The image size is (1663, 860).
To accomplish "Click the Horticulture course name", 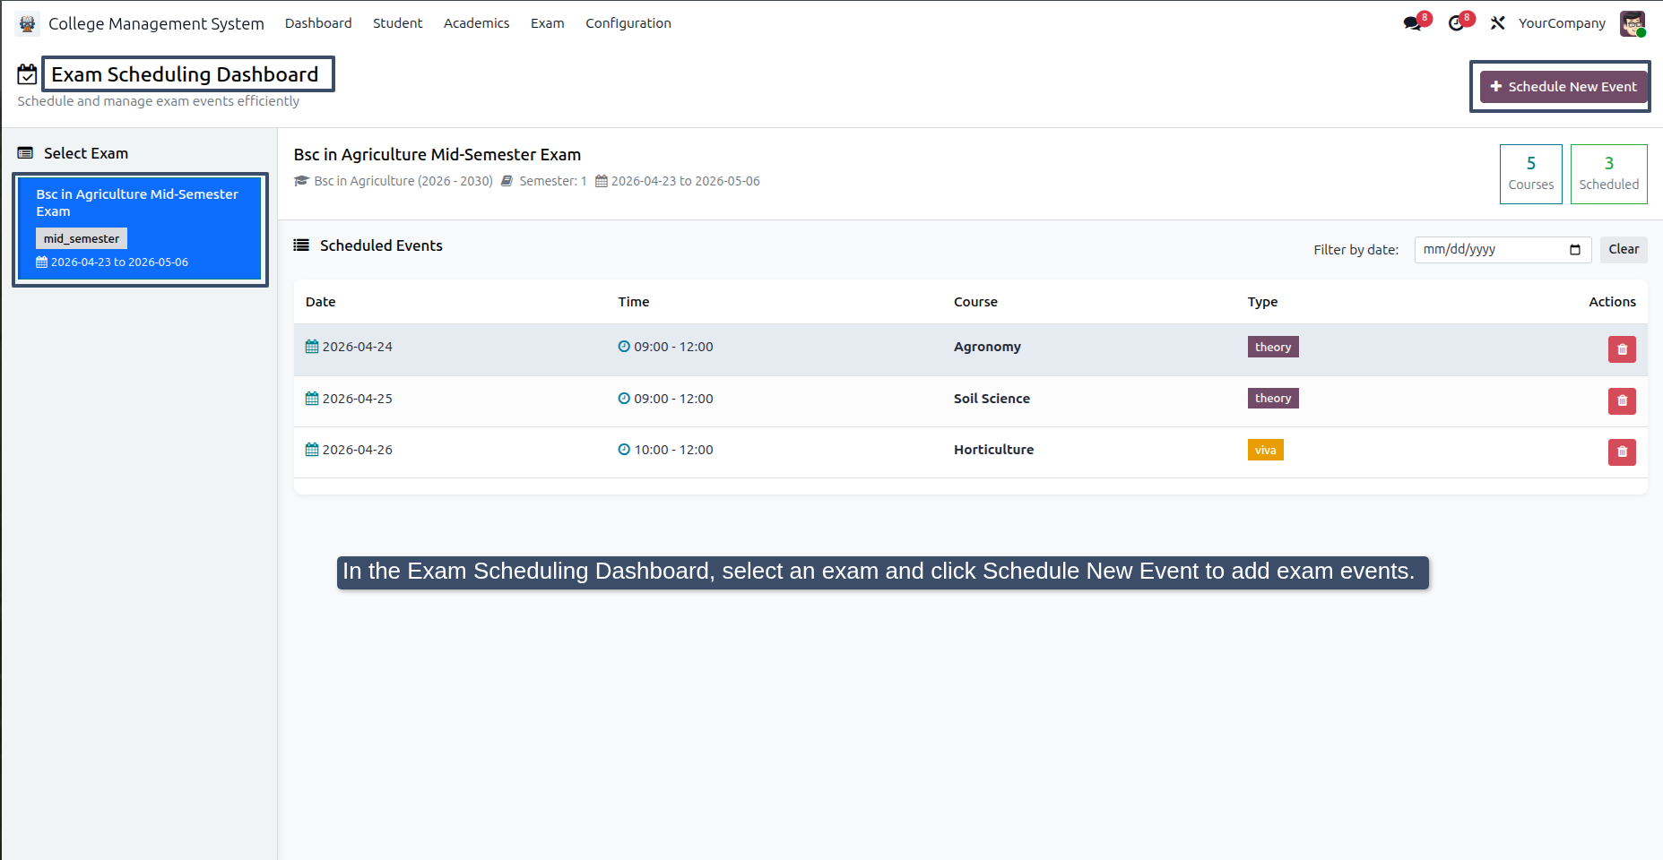I will point(993,450).
